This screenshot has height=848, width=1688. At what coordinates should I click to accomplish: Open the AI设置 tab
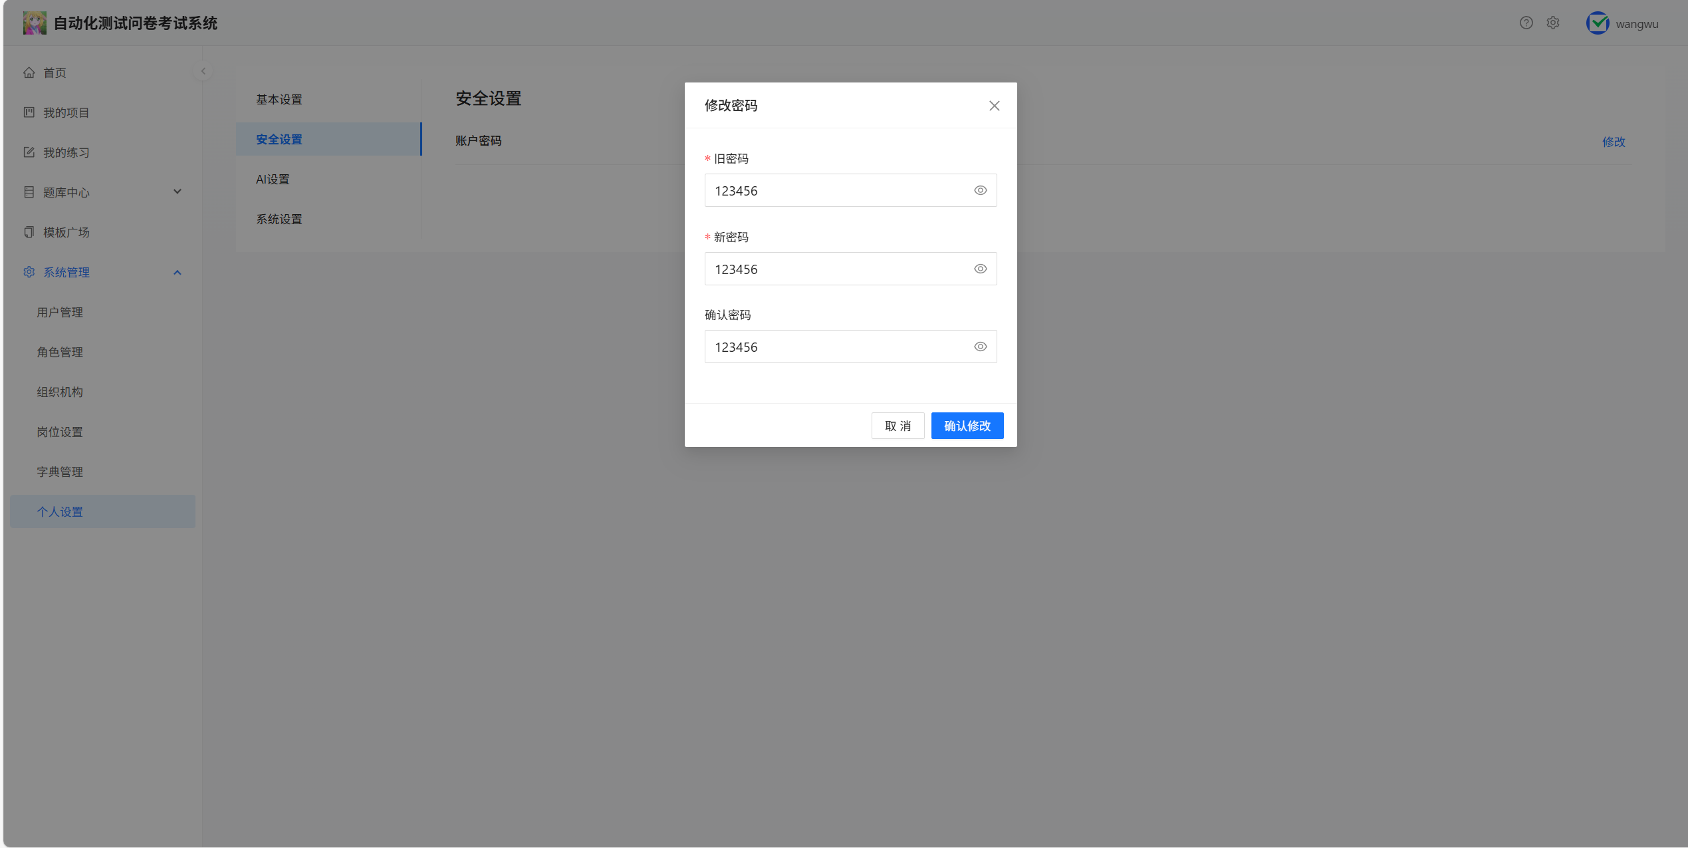tap(273, 180)
